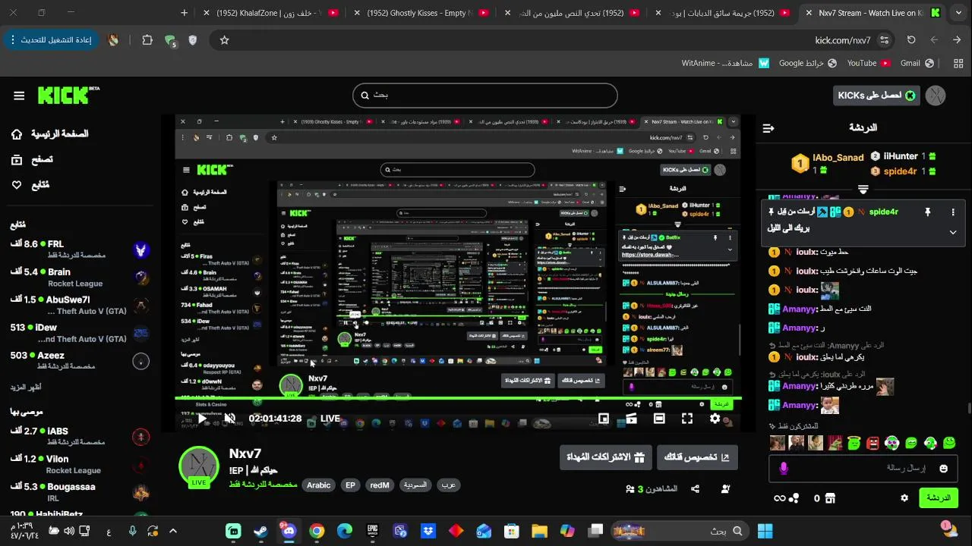Viewport: 972px width, 546px height.
Task: Open the Kick store icon beside 0
Action: coord(830,498)
